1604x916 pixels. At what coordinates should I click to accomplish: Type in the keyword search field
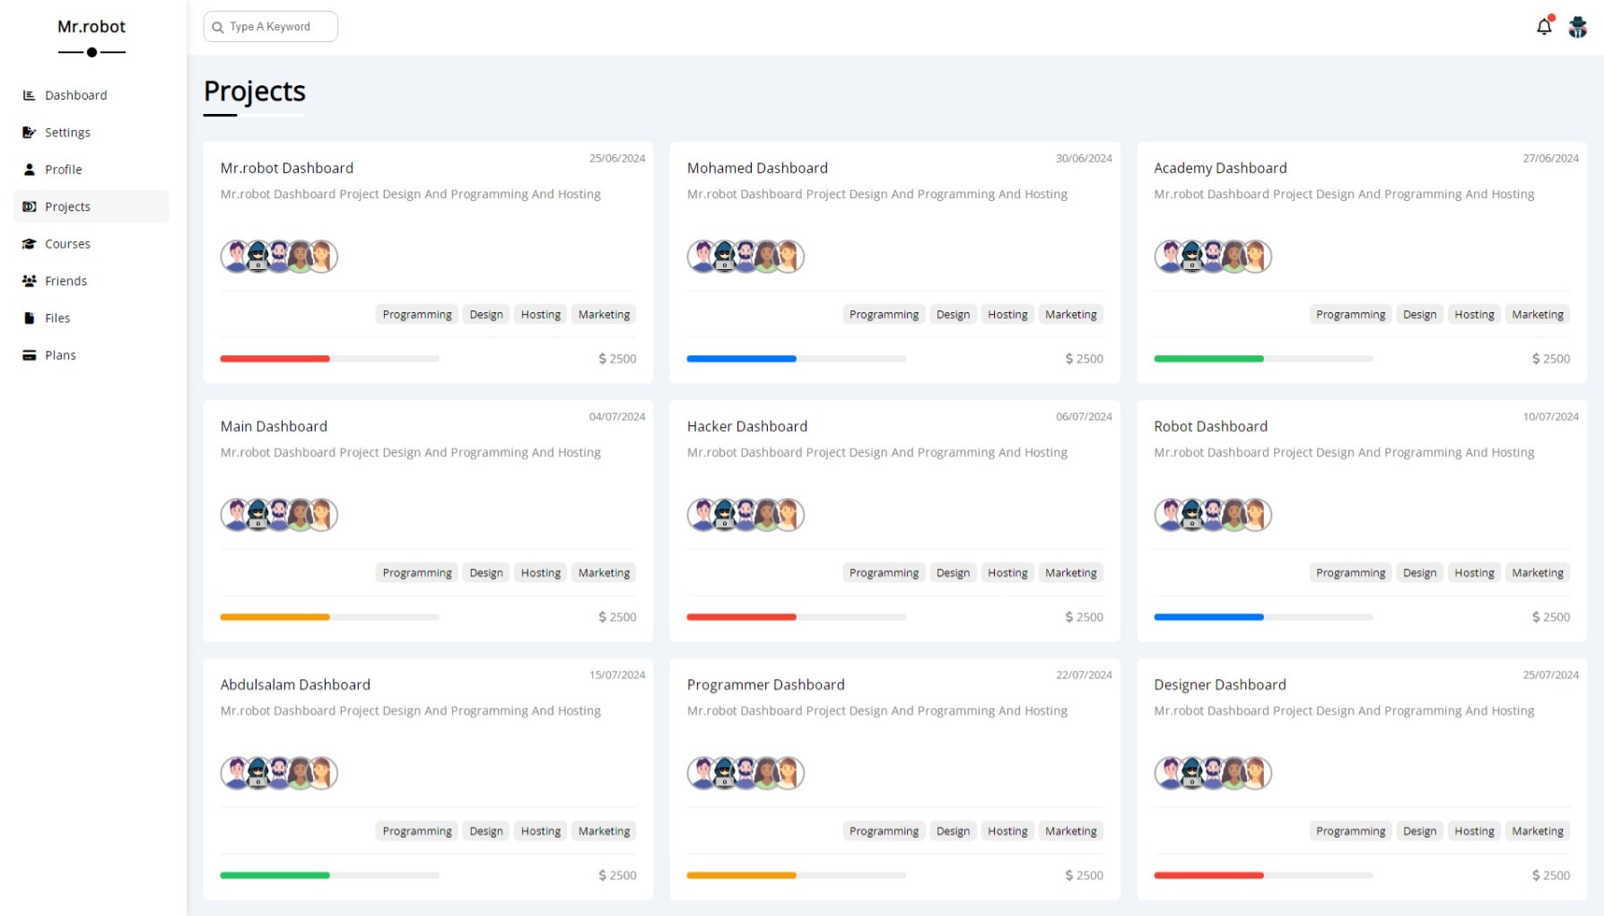coord(278,27)
